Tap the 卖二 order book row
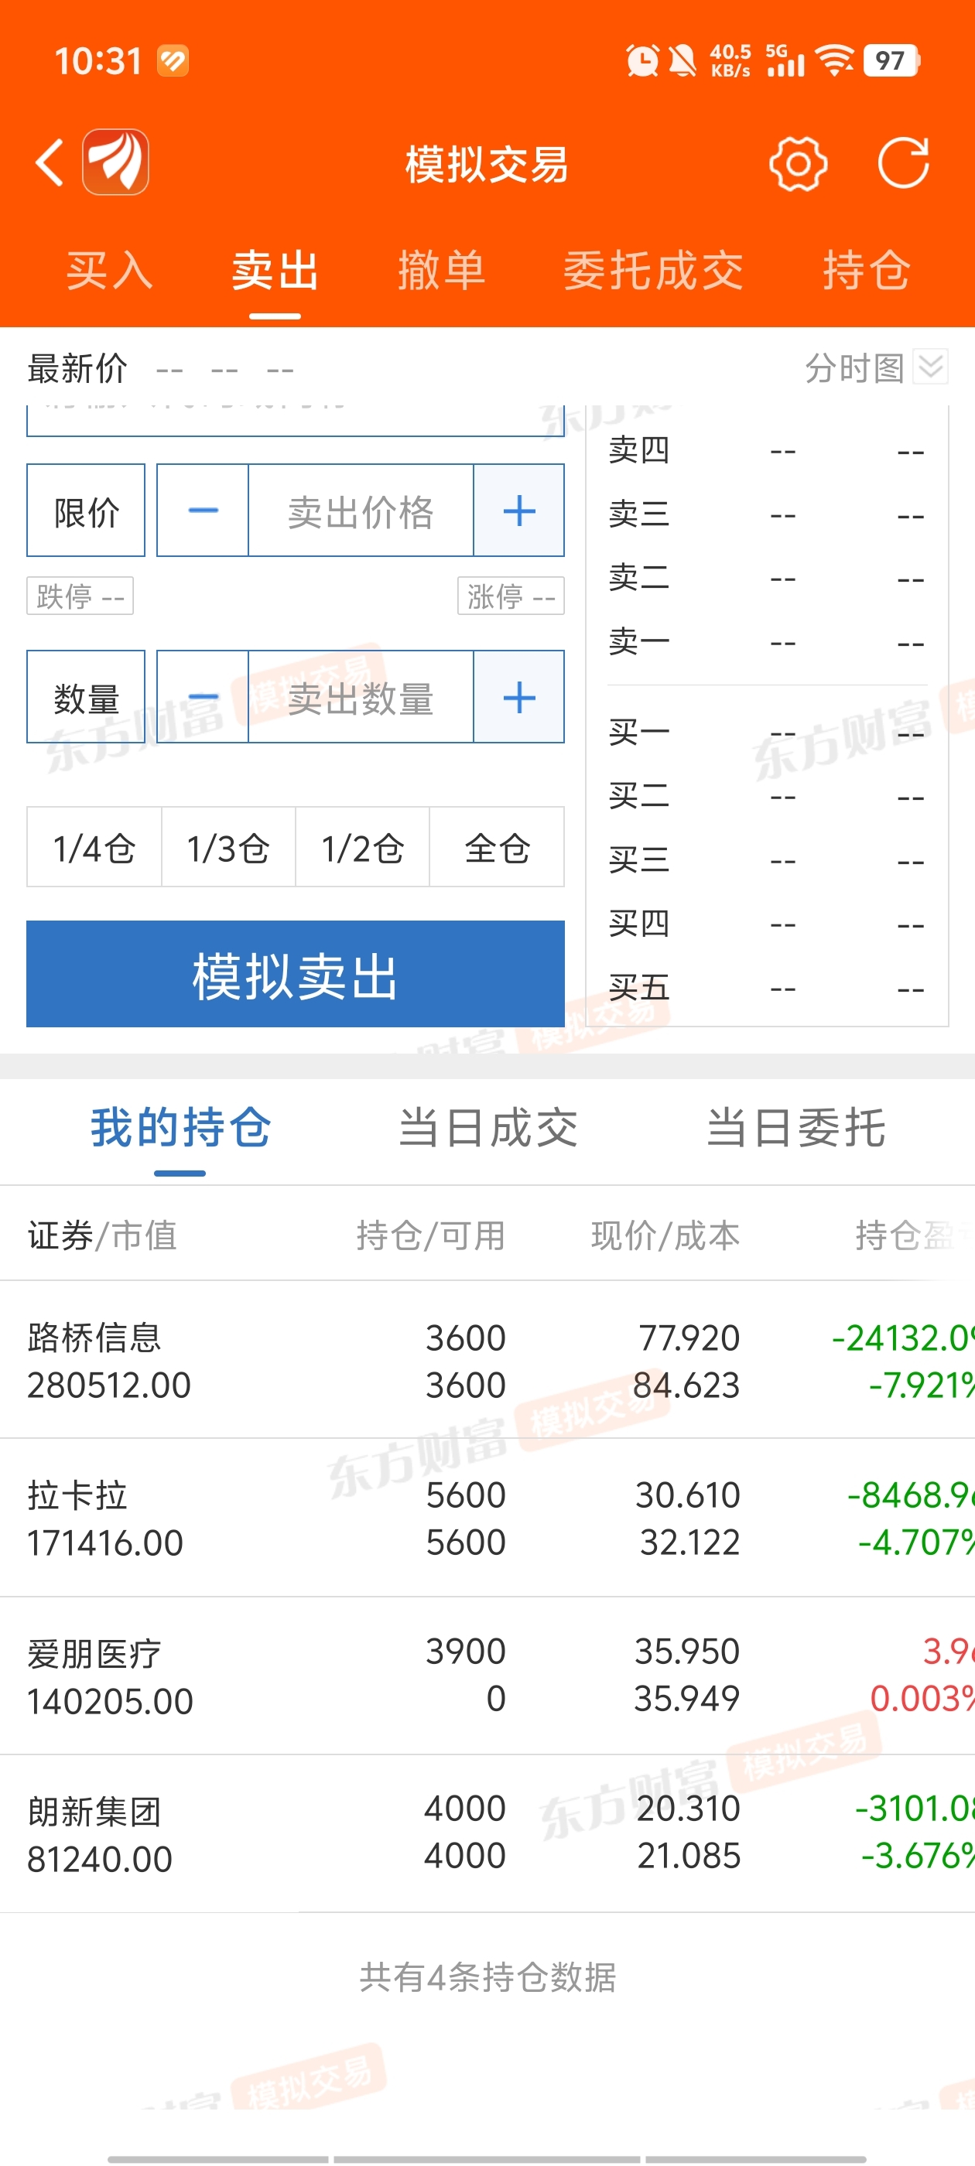The image size is (975, 2166). (767, 578)
